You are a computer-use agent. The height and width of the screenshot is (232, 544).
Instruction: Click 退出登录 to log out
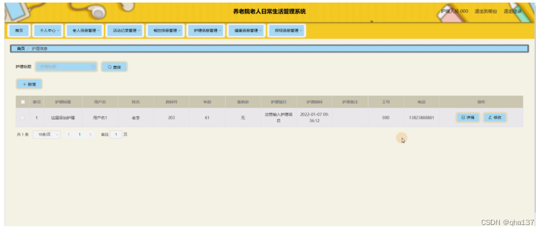pyautogui.click(x=513, y=12)
